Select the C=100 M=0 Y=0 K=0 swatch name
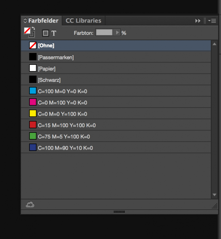Screen dimensions: 221x239 point(63,91)
